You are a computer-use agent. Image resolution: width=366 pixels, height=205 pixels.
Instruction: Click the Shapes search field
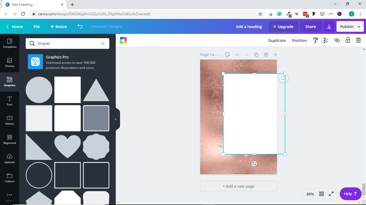[68, 44]
